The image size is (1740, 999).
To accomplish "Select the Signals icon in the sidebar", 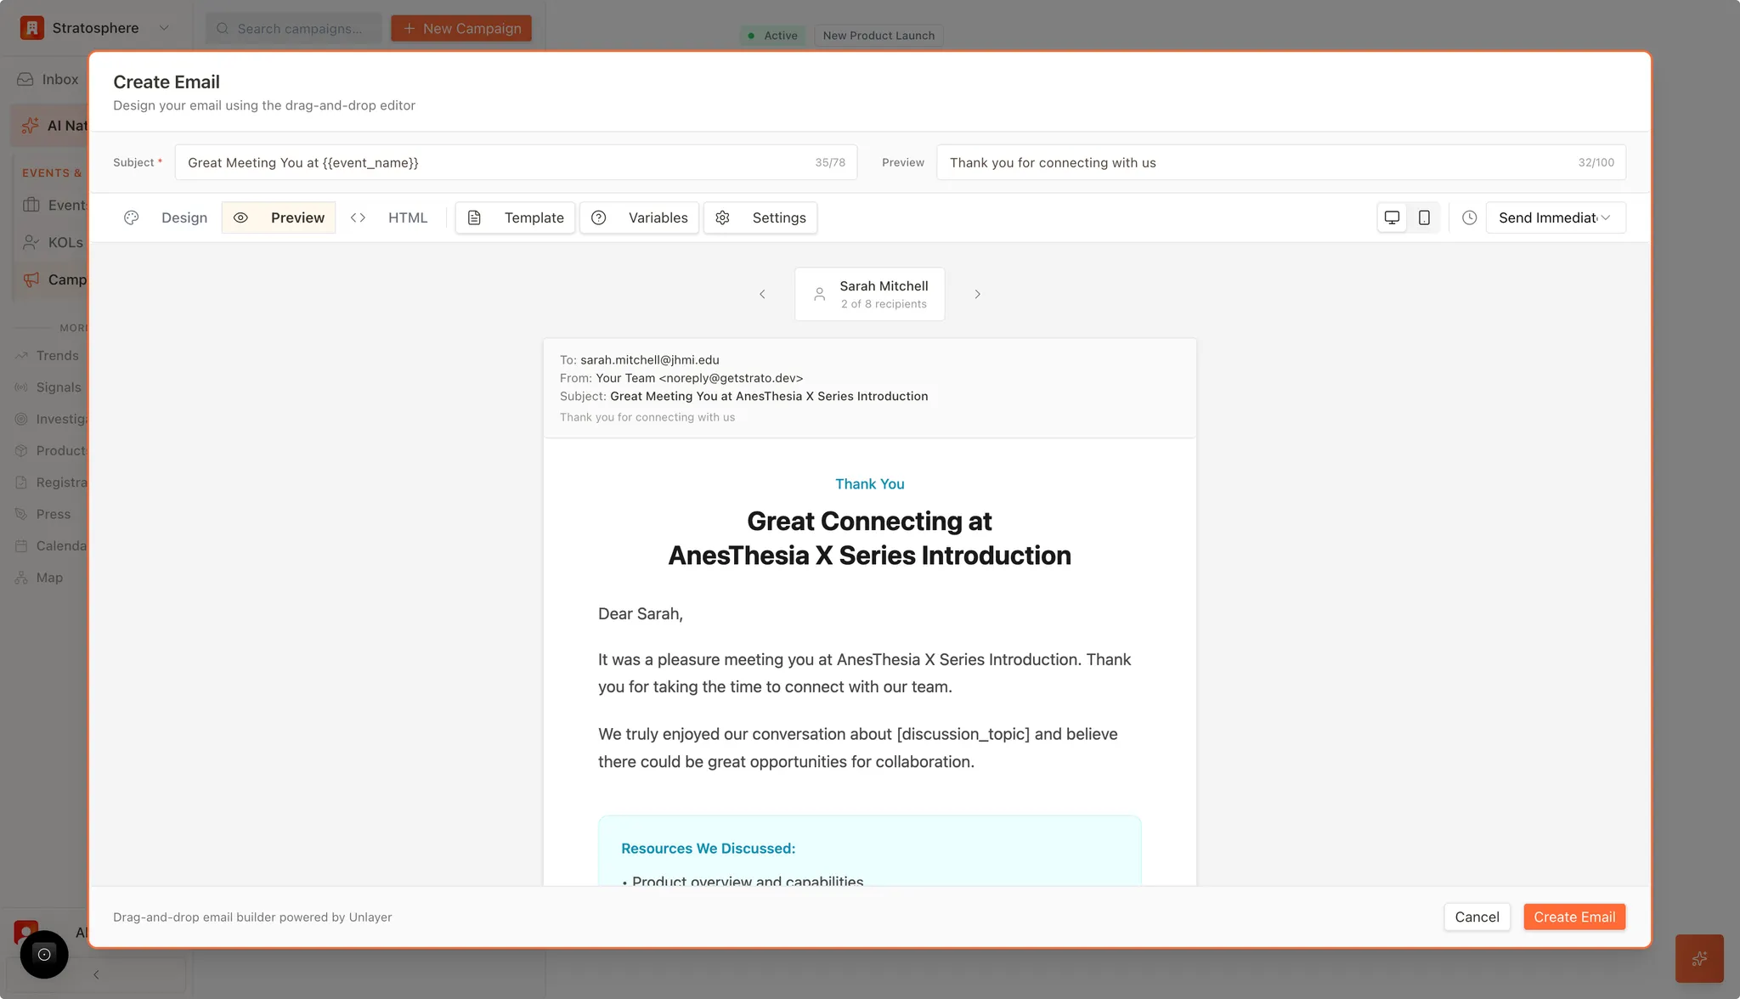I will click(x=22, y=387).
